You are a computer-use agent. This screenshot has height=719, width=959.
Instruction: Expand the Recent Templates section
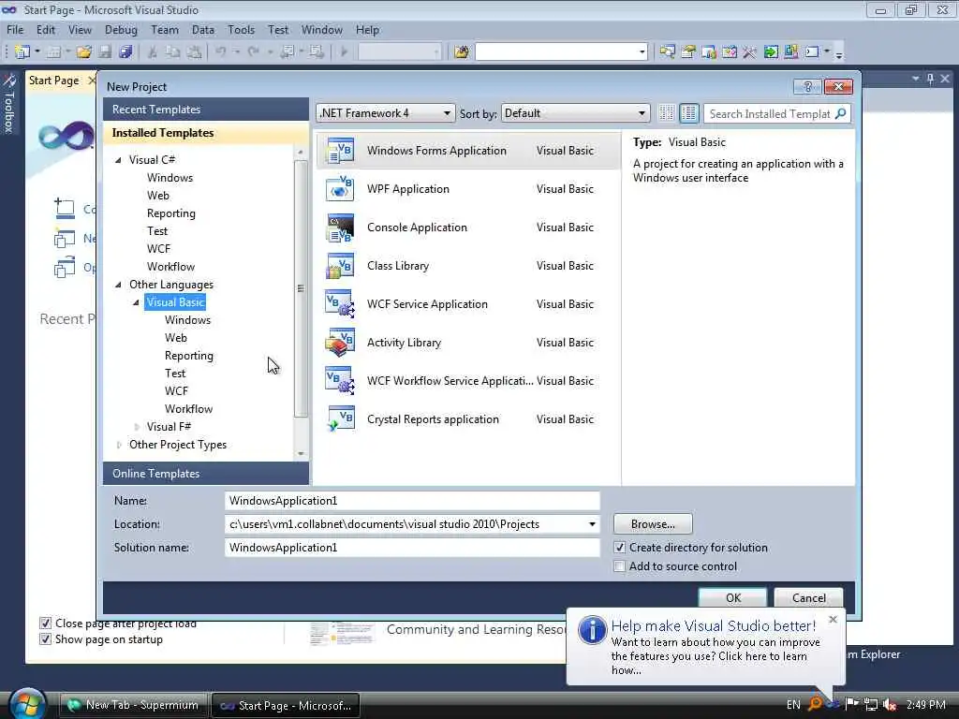206,110
